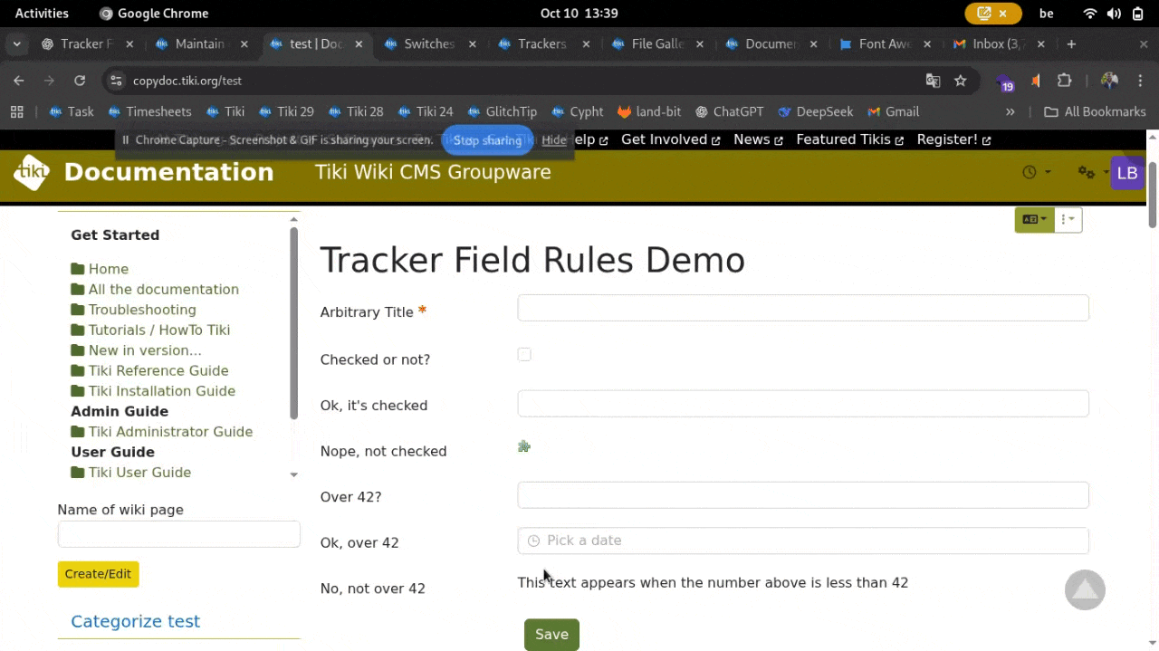Open Tutorials / HowTo Tiki link
Screen dimensions: 1159x651
(159, 330)
